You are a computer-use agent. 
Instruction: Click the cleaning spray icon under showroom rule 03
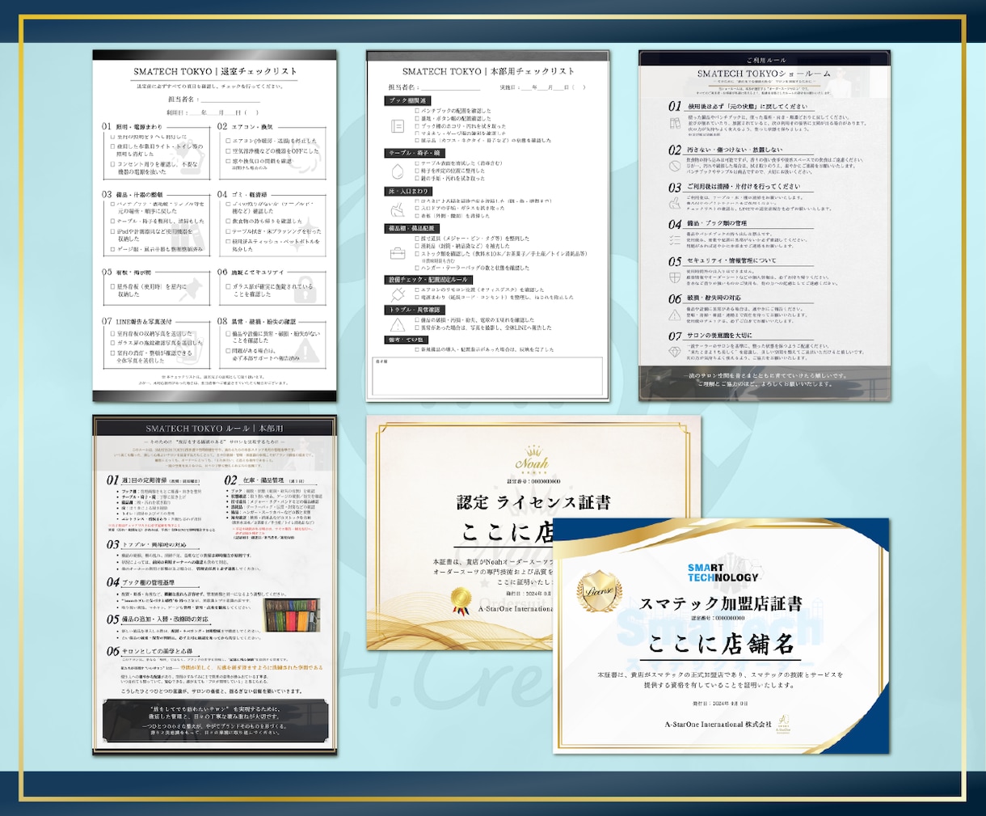point(675,203)
